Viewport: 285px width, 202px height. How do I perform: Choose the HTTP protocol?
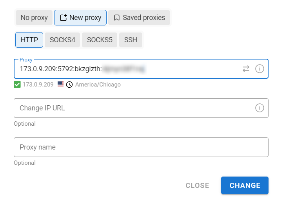(x=29, y=40)
